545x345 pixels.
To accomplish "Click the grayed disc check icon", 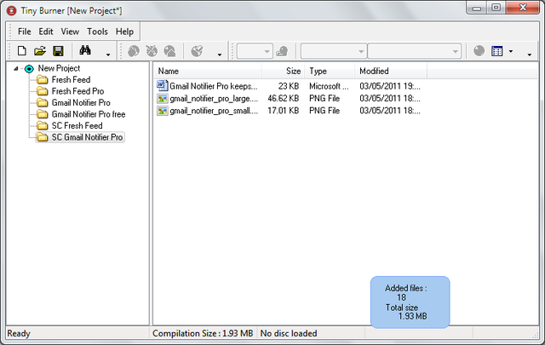I will coord(197,51).
